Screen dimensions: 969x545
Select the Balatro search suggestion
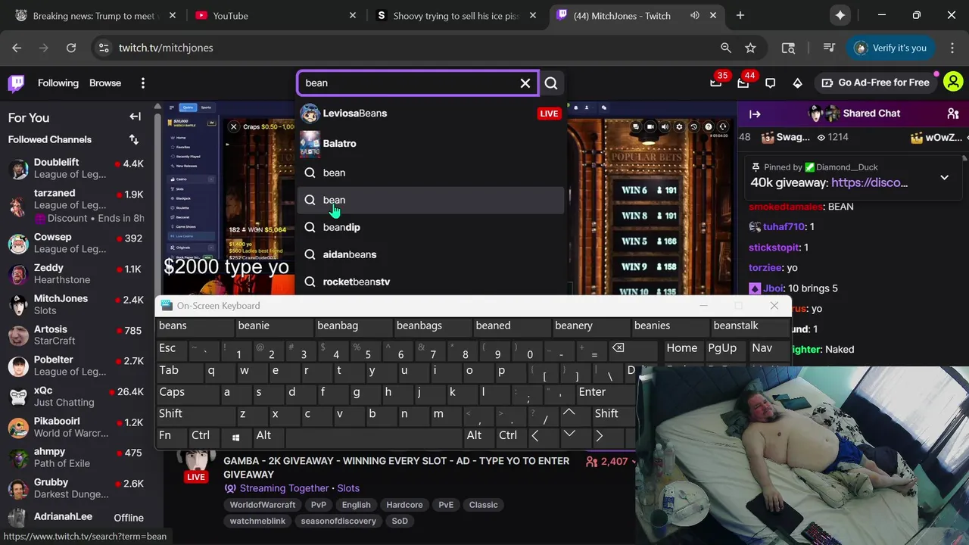pos(430,143)
